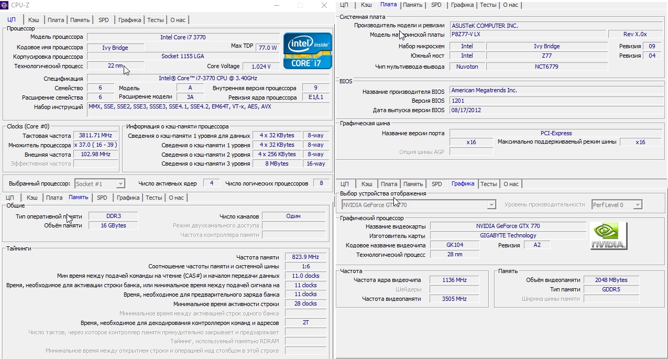Screen dimensions: 668x359
Task: Click the 22 nm technology process value
Action: pyautogui.click(x=115, y=66)
